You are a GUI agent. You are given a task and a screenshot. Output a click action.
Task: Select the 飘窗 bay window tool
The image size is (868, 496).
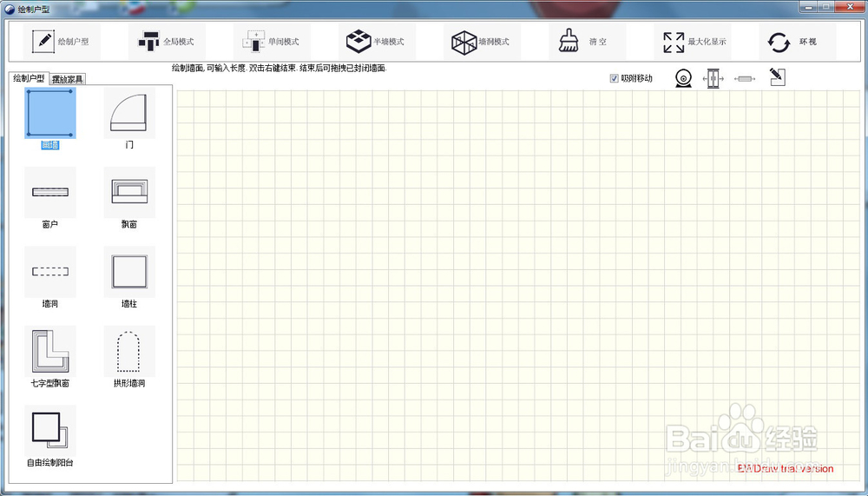(x=129, y=198)
